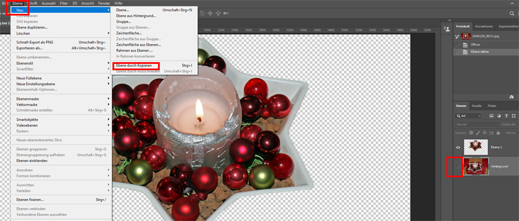Image resolution: width=519 pixels, height=221 pixels.
Task: Open the Hilfe menu
Action: point(118,3)
